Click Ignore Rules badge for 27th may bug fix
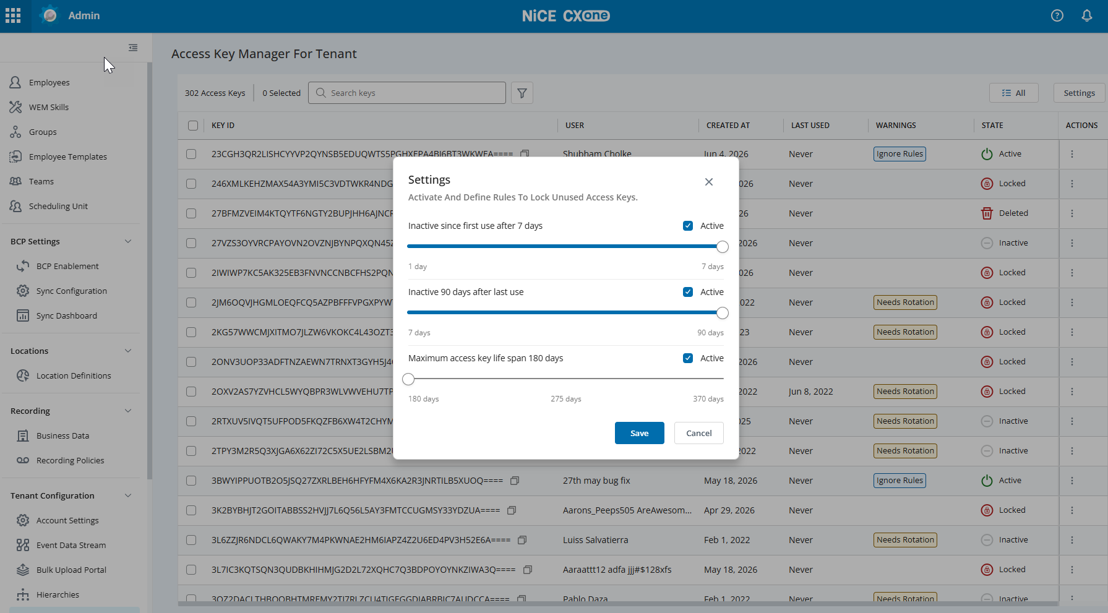Screen dimensions: 1108x613 coord(900,481)
